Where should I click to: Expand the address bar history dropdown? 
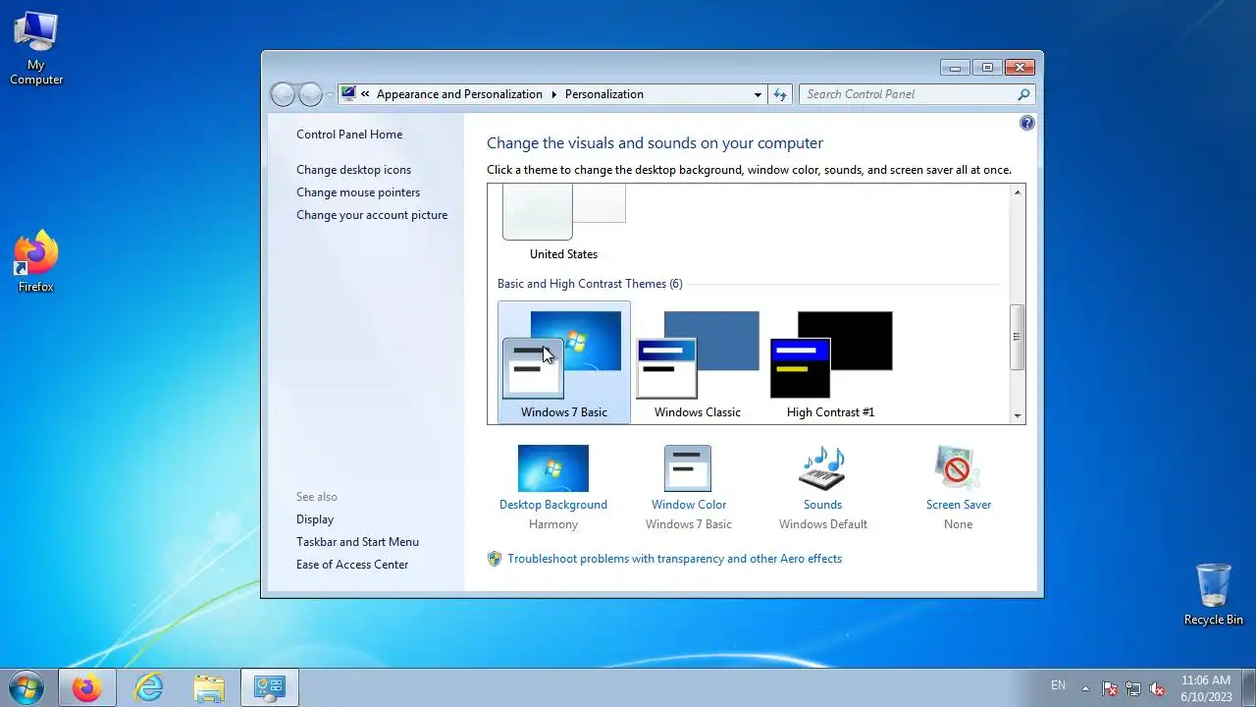pos(758,94)
